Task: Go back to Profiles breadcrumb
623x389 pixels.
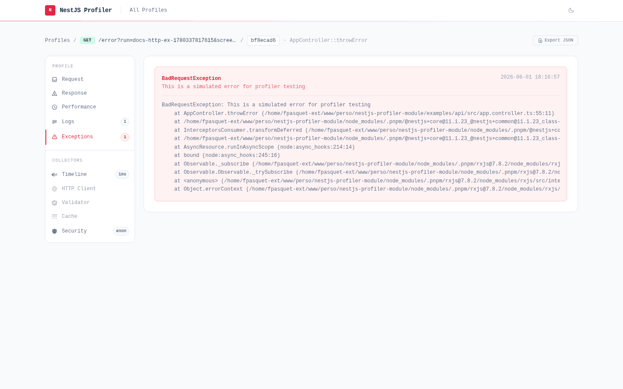Action: [x=58, y=40]
